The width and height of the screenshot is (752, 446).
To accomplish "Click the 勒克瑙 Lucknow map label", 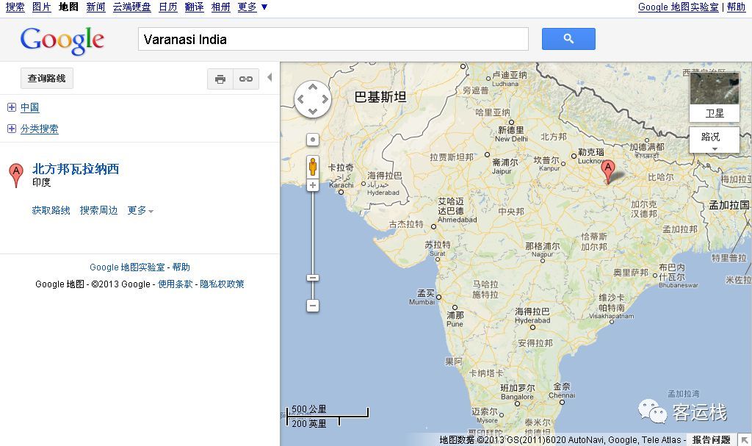I will pos(591,156).
